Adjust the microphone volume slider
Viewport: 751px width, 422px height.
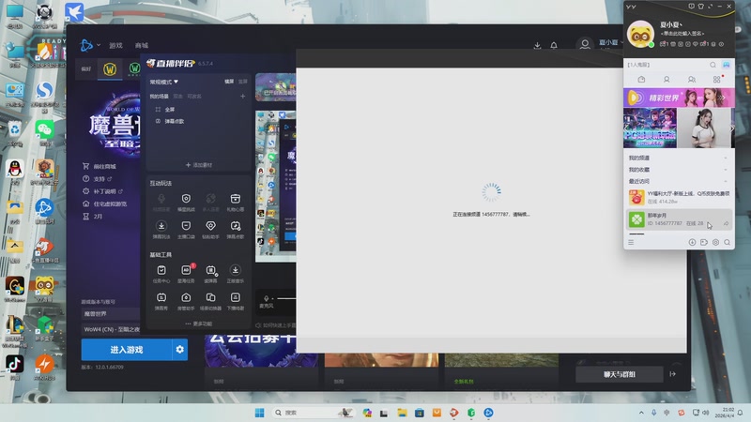pyautogui.click(x=286, y=298)
